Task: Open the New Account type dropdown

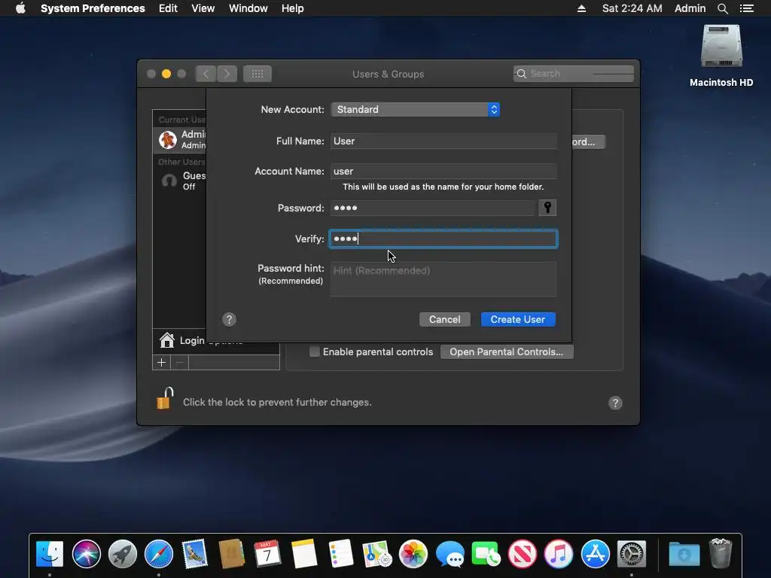Action: click(x=416, y=110)
